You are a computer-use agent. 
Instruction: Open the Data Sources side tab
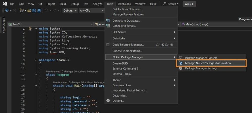(4, 25)
